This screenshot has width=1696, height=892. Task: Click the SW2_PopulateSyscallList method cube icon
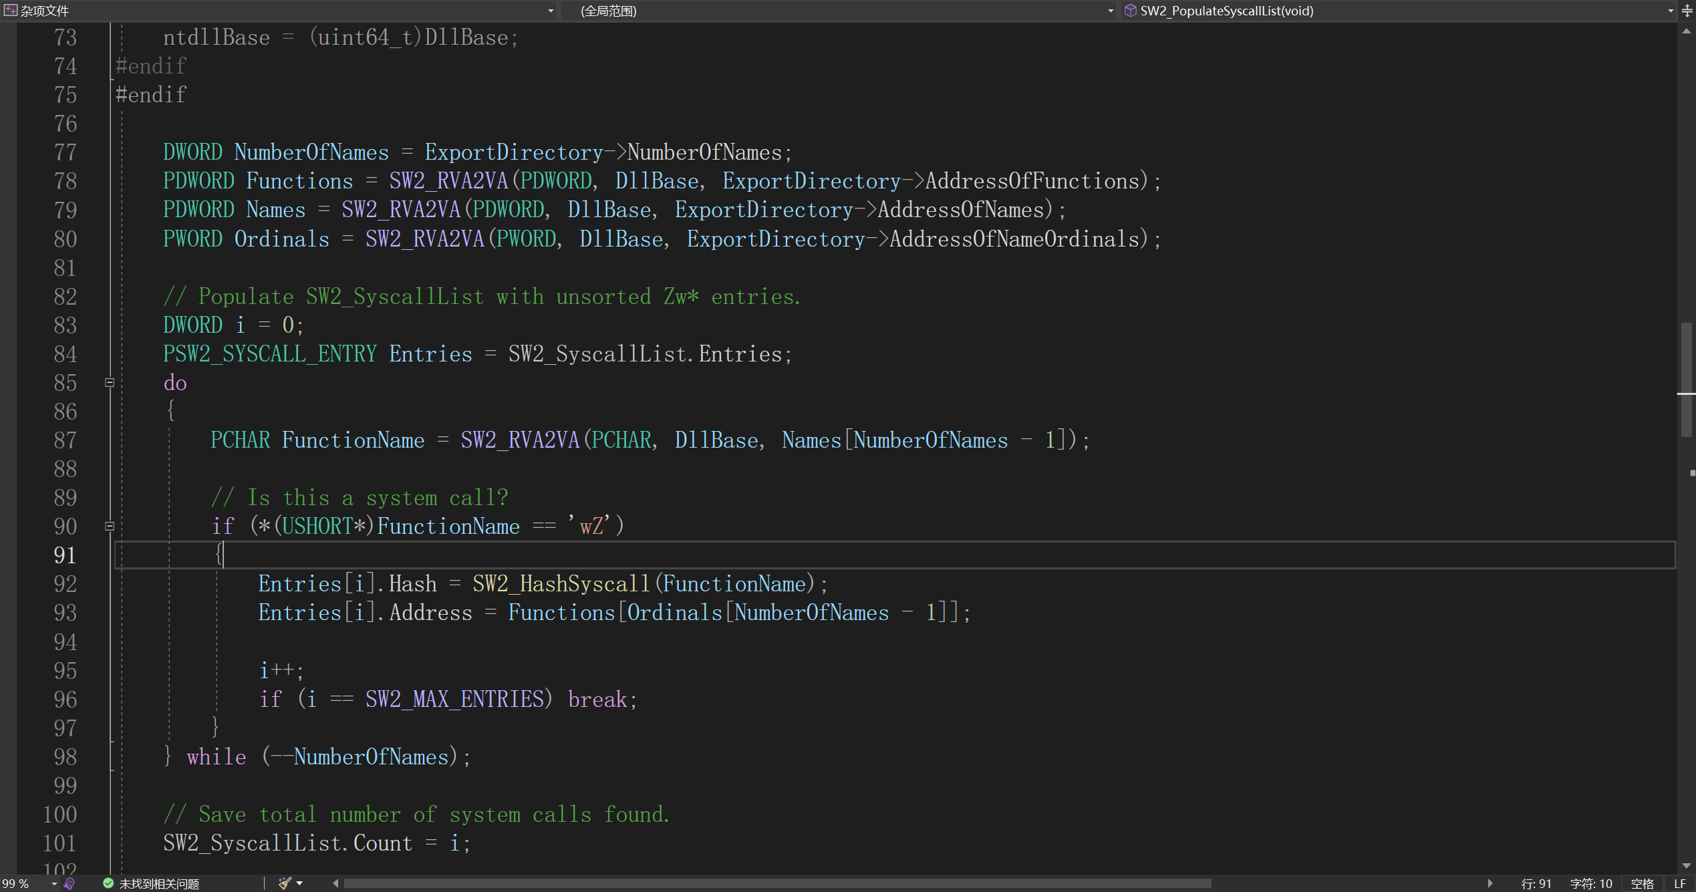tap(1131, 11)
